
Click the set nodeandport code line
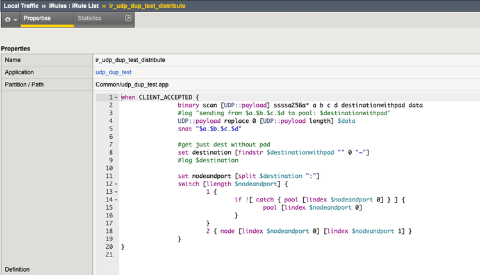click(250, 176)
